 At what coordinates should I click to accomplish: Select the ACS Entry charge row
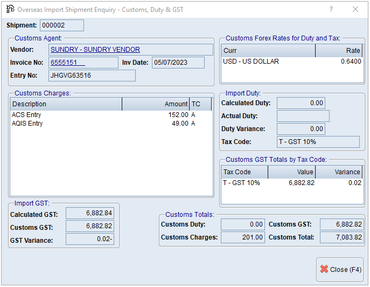pos(108,115)
